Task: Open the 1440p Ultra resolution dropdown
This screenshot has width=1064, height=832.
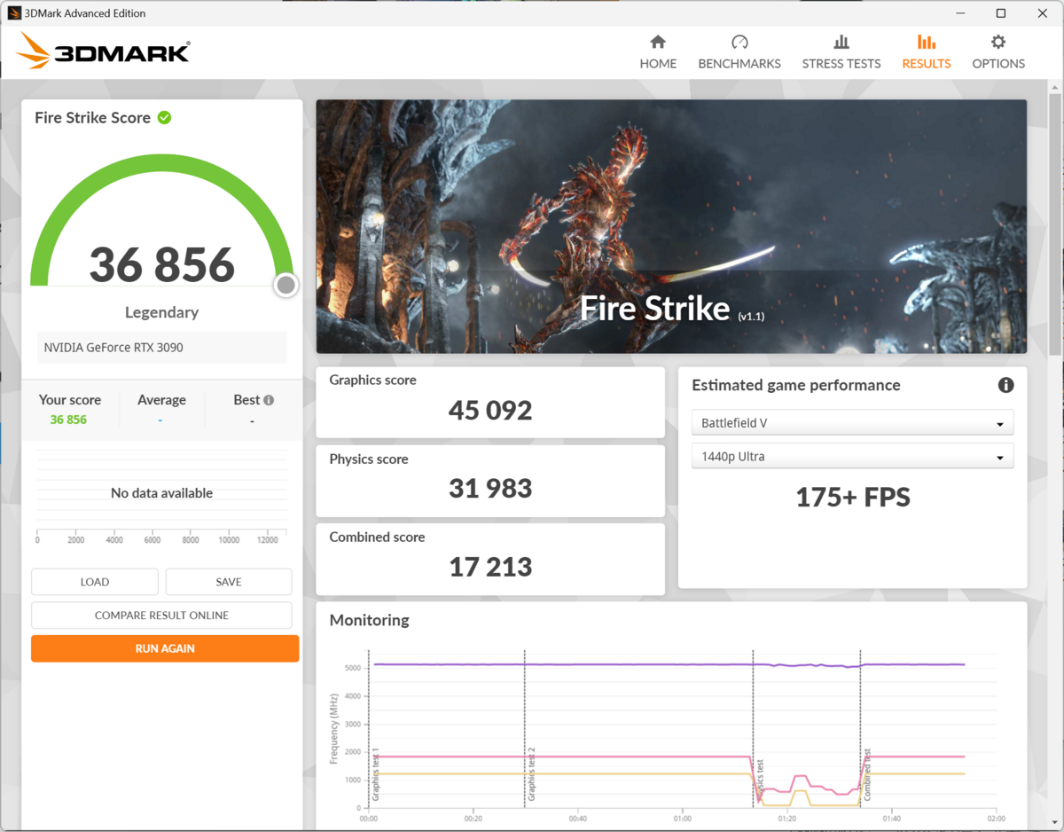Action: (852, 457)
